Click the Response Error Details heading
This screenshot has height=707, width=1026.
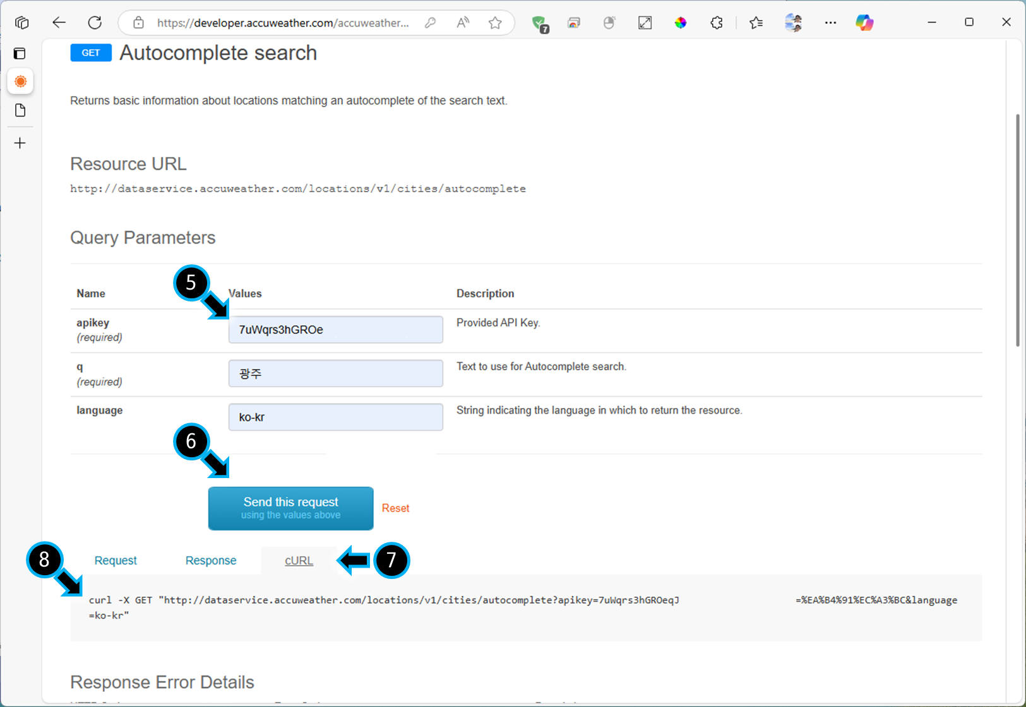coord(162,682)
